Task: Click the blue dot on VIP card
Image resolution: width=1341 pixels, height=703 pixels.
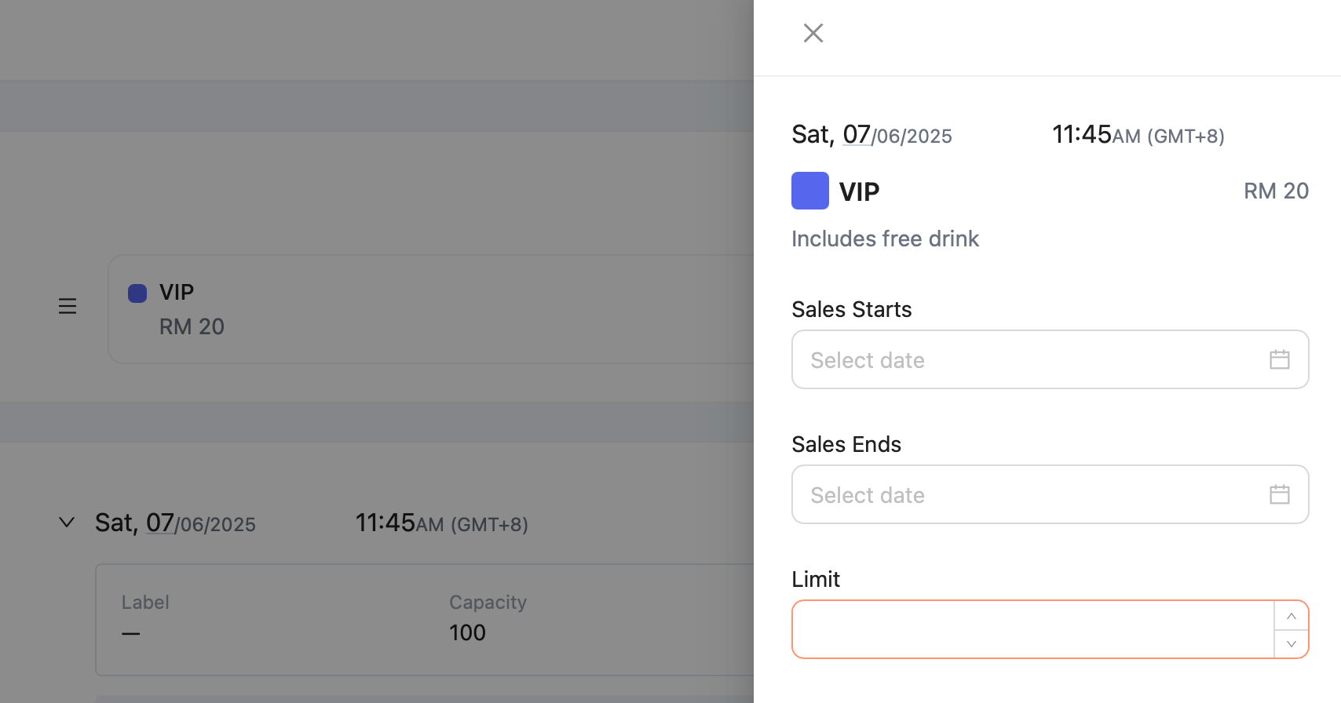Action: click(x=137, y=293)
